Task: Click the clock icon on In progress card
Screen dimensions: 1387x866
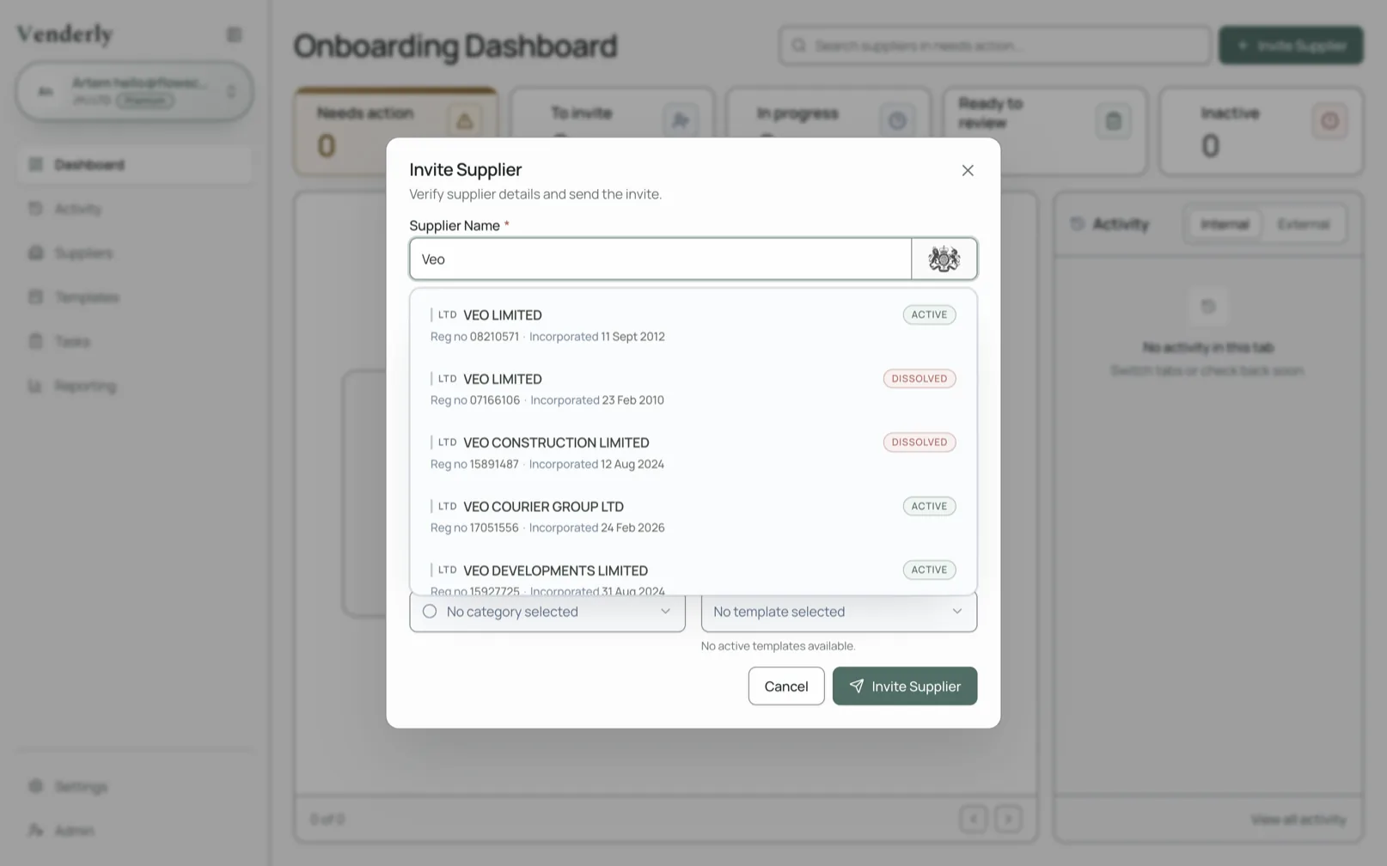Action: (x=898, y=120)
